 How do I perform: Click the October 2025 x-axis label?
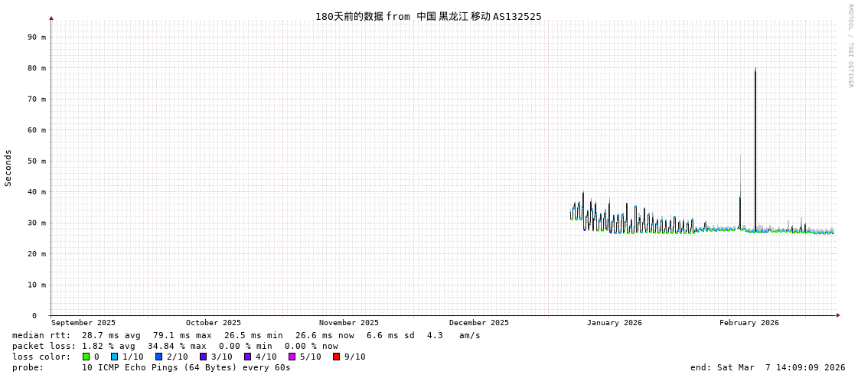pos(213,323)
